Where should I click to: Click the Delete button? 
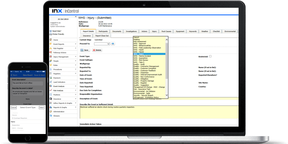click(x=97, y=50)
